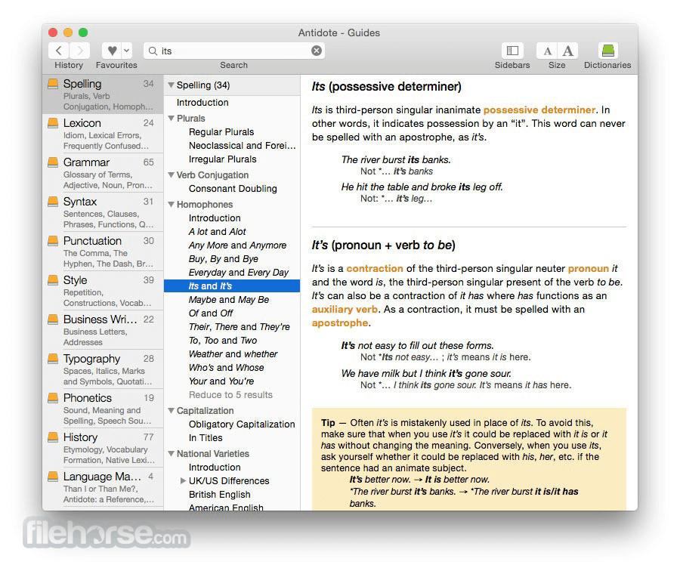
Task: Collapse the Capitalization group
Action: [171, 411]
